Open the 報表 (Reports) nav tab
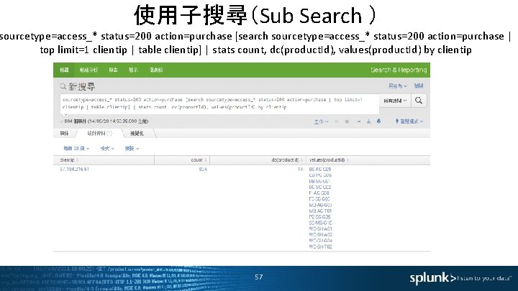This screenshot has width=518, height=291. click(x=113, y=70)
